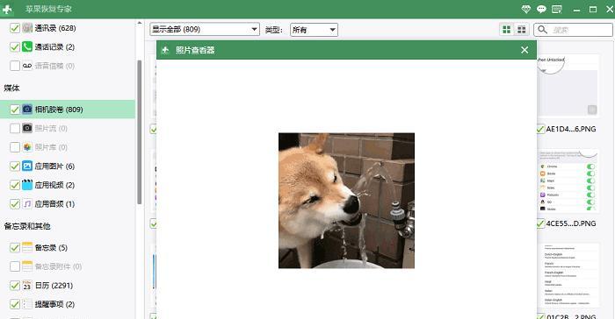Click the 应用视频 clapperboard icon

pyautogui.click(x=27, y=185)
